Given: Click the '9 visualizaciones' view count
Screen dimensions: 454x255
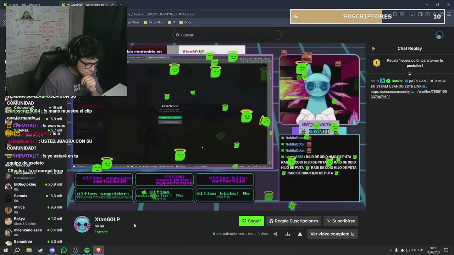Looking at the screenshot, I should click(228, 234).
